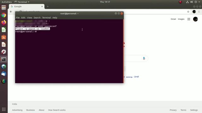Launch Google Chrome from the dock

3,15
